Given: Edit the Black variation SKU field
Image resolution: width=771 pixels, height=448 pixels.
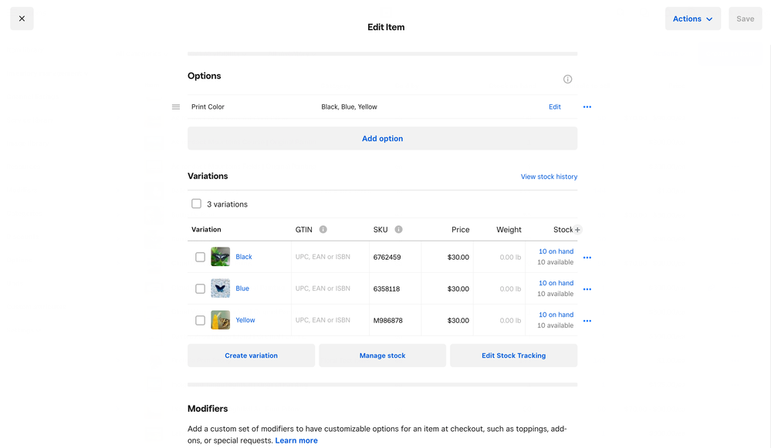Looking at the screenshot, I should coord(396,257).
